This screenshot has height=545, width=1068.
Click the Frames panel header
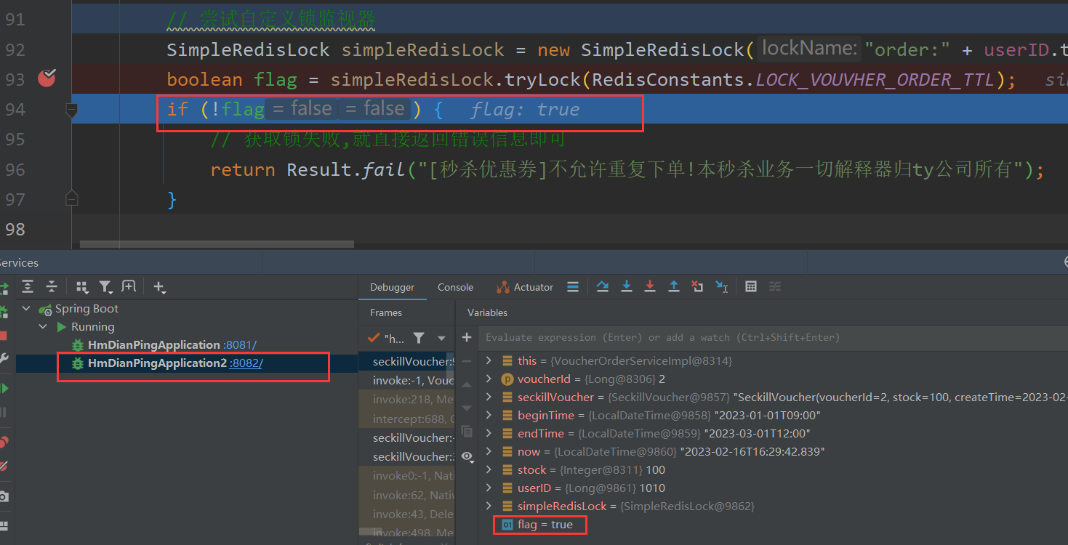[386, 312]
